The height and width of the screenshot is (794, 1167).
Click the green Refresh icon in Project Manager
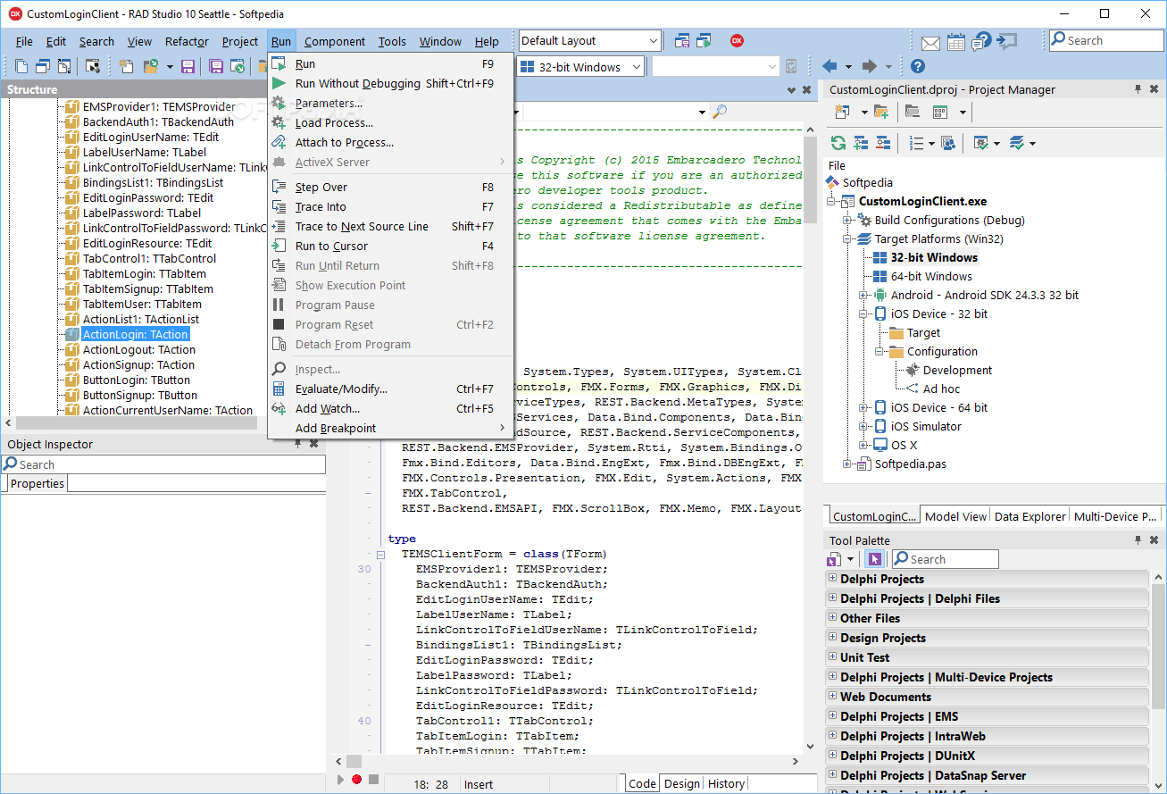(838, 143)
